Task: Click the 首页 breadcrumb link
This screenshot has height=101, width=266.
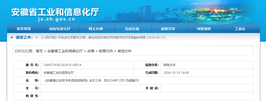Action: 39,51
